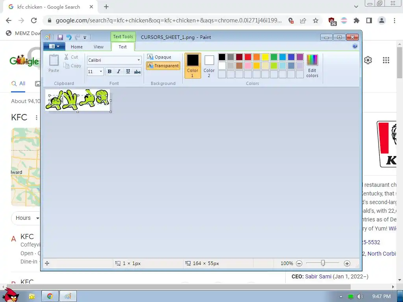Open the MEMZ bookmark in Chrome
Image resolution: width=403 pixels, height=302 pixels.
coord(23,33)
